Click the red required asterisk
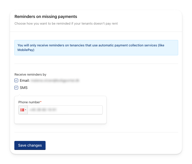The height and width of the screenshot is (164, 192). 41,102
